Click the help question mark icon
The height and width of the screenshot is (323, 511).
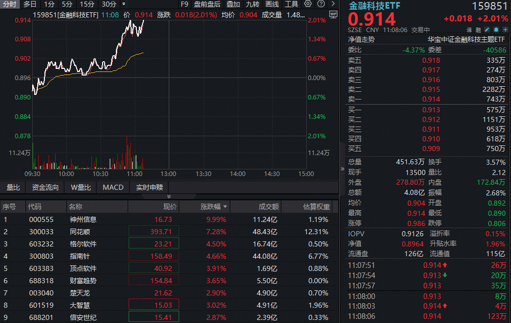(321, 4)
